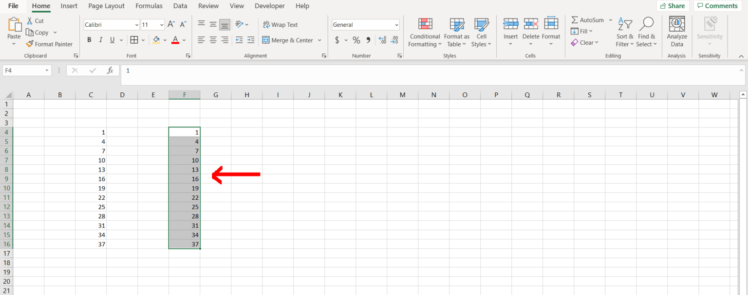Expand the Number Format dropdown

coord(396,24)
